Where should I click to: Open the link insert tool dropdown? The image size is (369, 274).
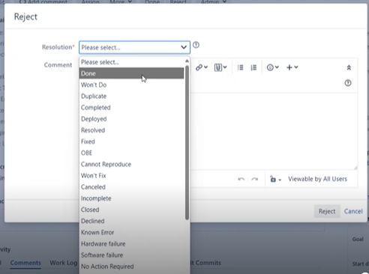(x=202, y=67)
